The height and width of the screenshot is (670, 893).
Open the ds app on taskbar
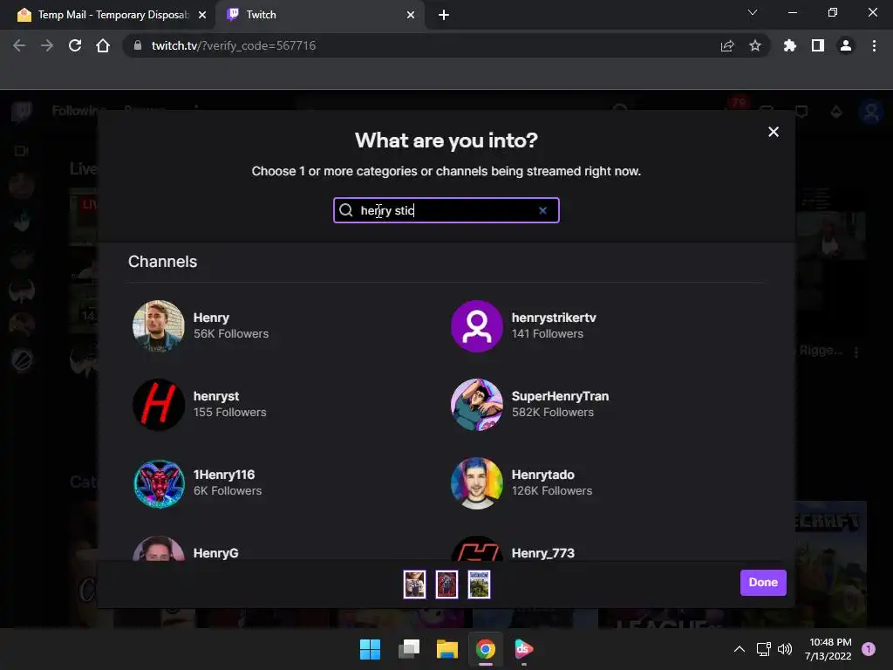pyautogui.click(x=523, y=649)
